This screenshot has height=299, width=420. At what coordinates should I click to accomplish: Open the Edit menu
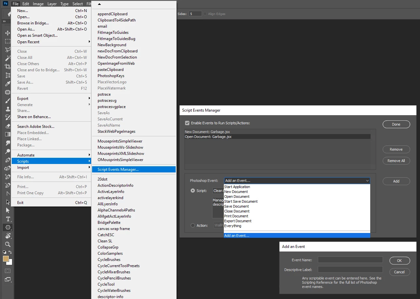26,4
